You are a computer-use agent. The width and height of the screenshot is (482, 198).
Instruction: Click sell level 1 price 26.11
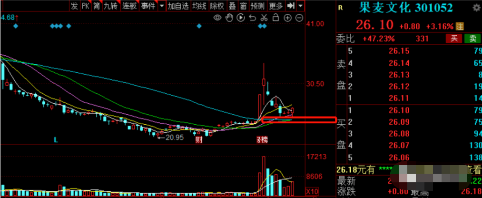tap(399, 99)
